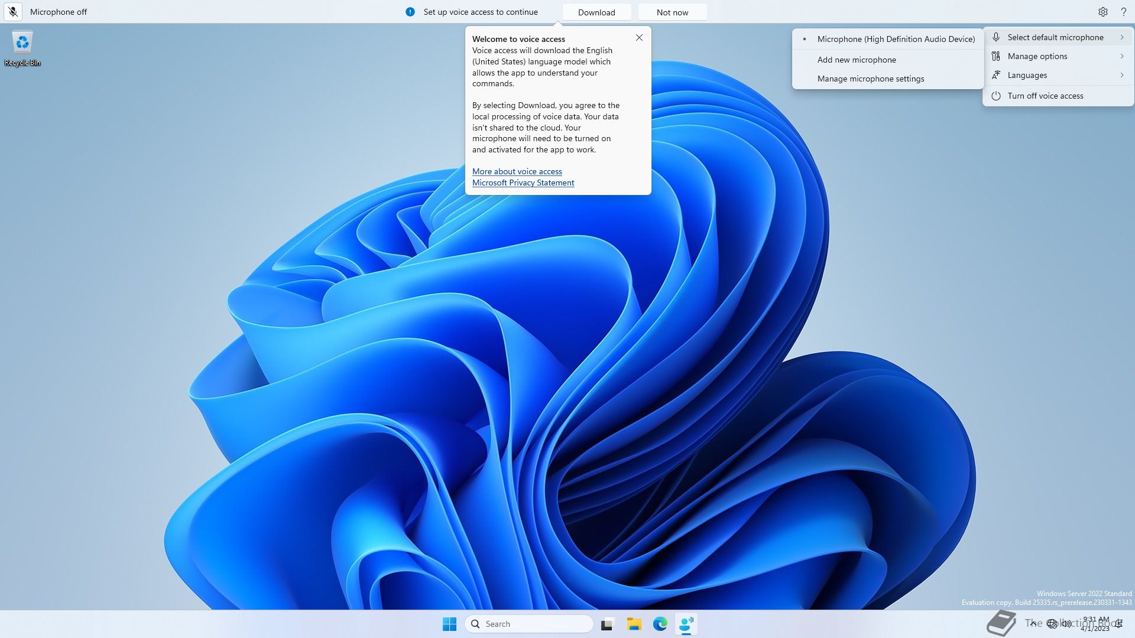Click the taskbar Search box
Image resolution: width=1135 pixels, height=638 pixels.
click(530, 624)
